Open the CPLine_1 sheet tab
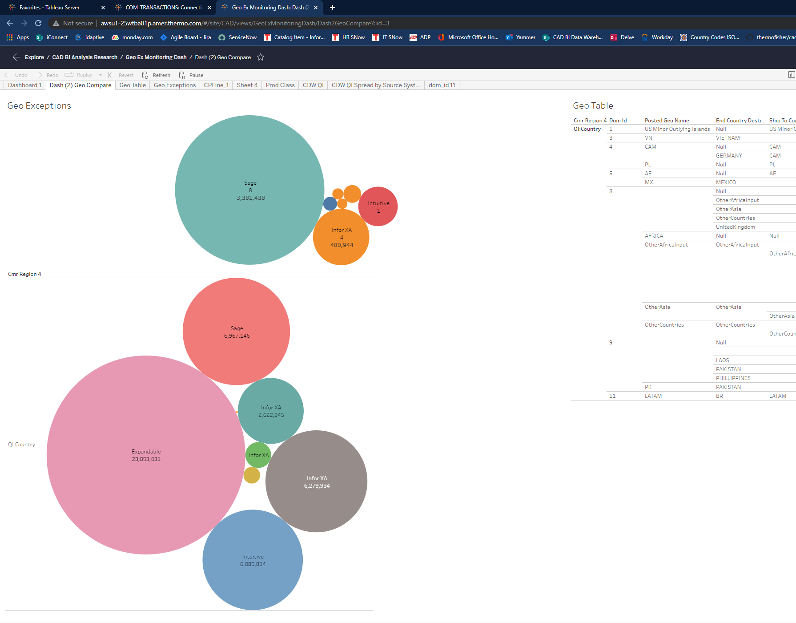796x623 pixels. 217,85
